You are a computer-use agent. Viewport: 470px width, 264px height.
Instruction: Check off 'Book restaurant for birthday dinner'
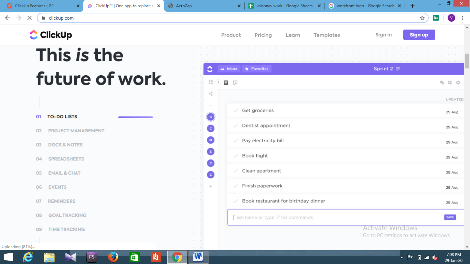[236, 201]
